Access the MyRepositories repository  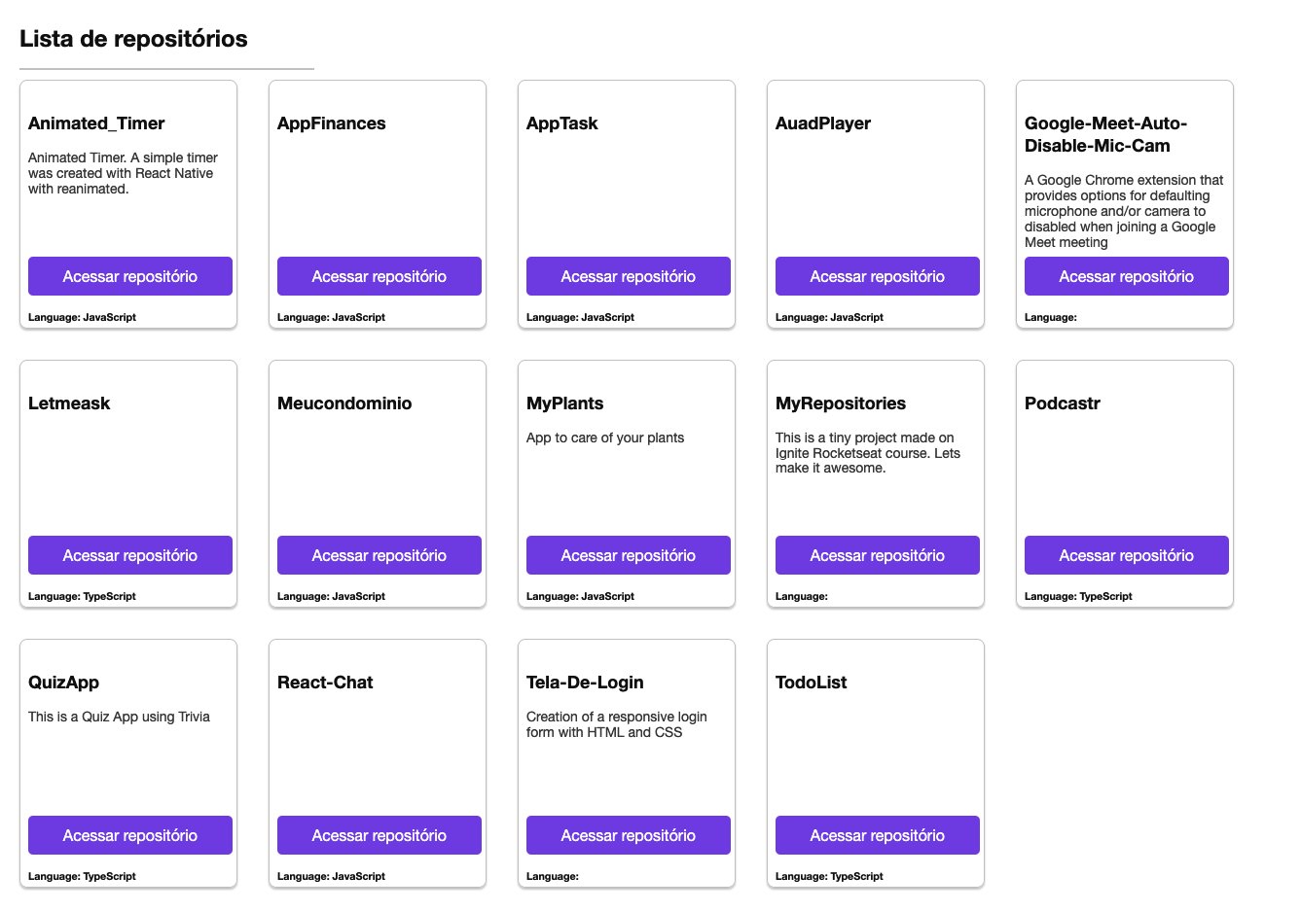(877, 555)
